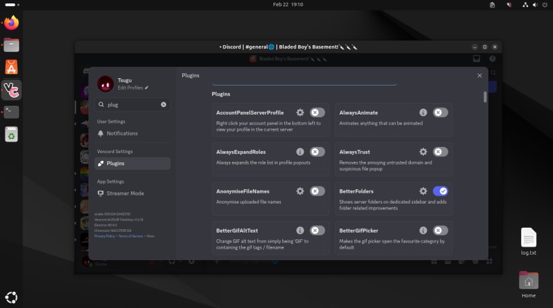This screenshot has height=308, width=553.
Task: Select Plugins in Vencord Settings
Action: (x=132, y=163)
